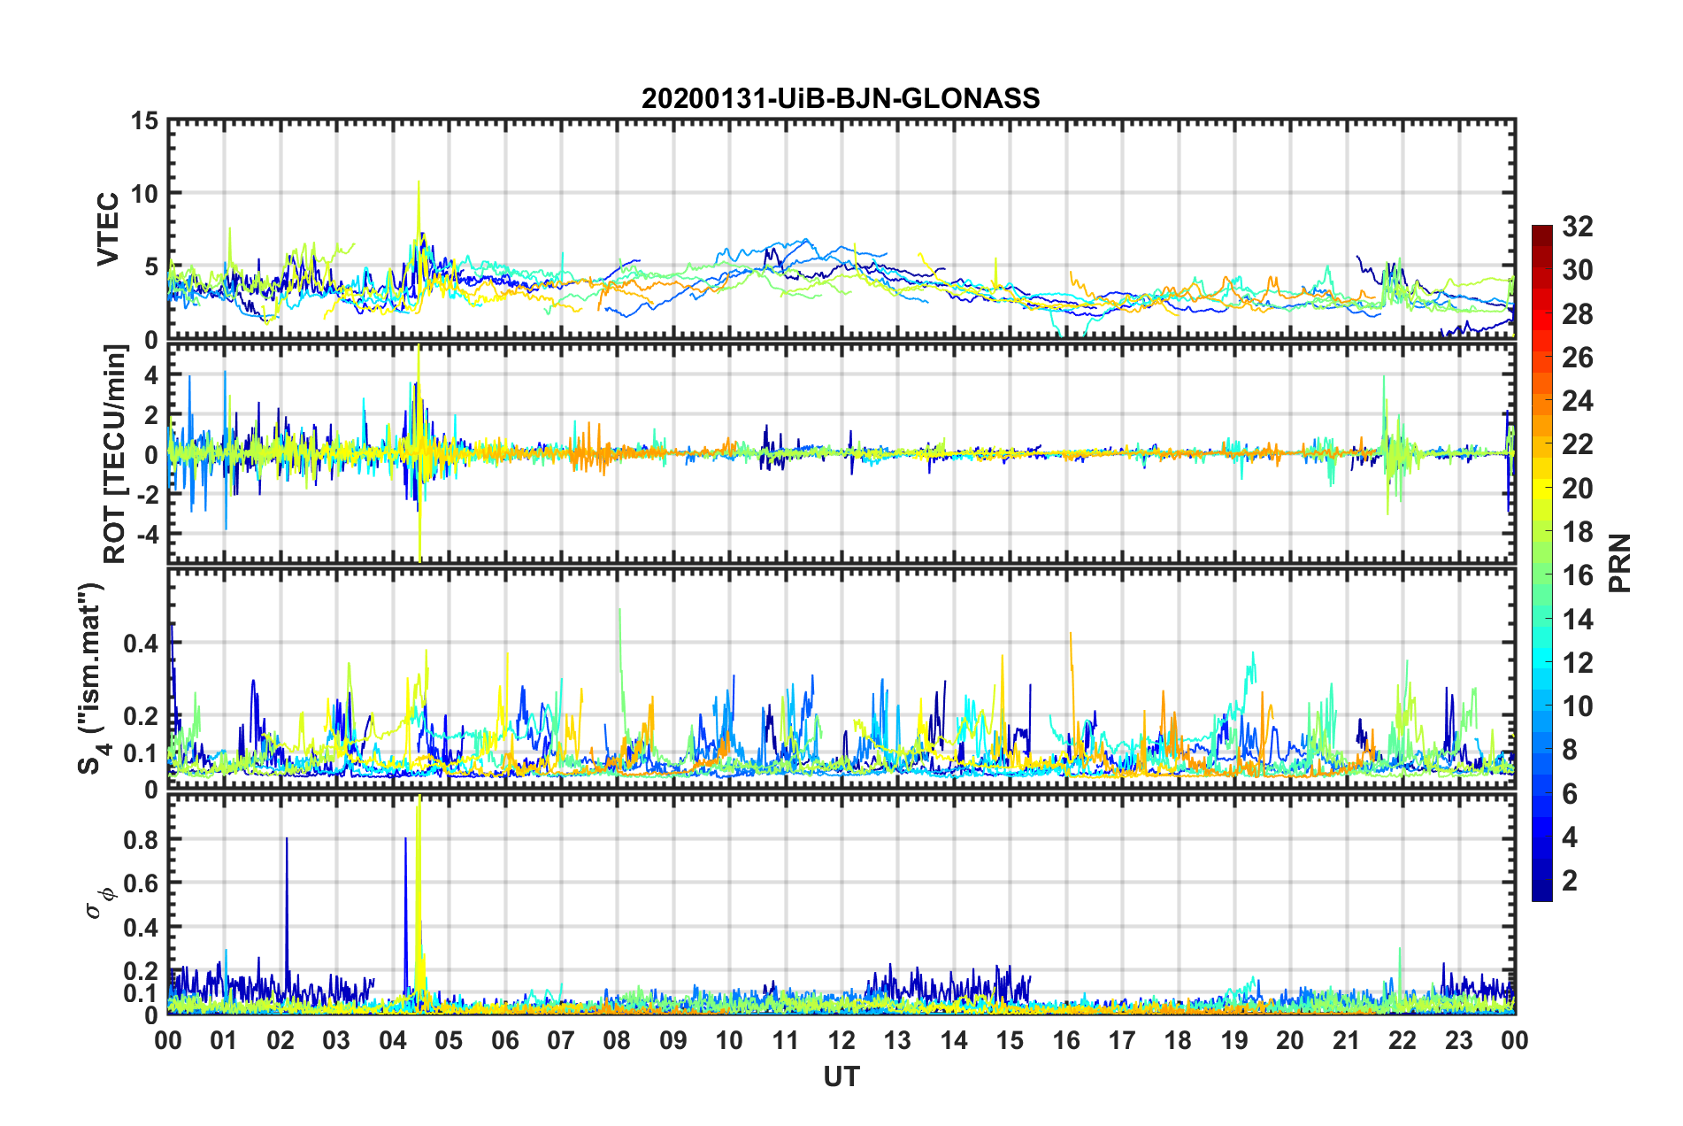Click the UT axis tick label 09
This screenshot has width=1683, height=1126.
click(x=673, y=1040)
